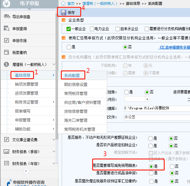Select 是 for 是否需要进行成品油申报

pos(151,173)
